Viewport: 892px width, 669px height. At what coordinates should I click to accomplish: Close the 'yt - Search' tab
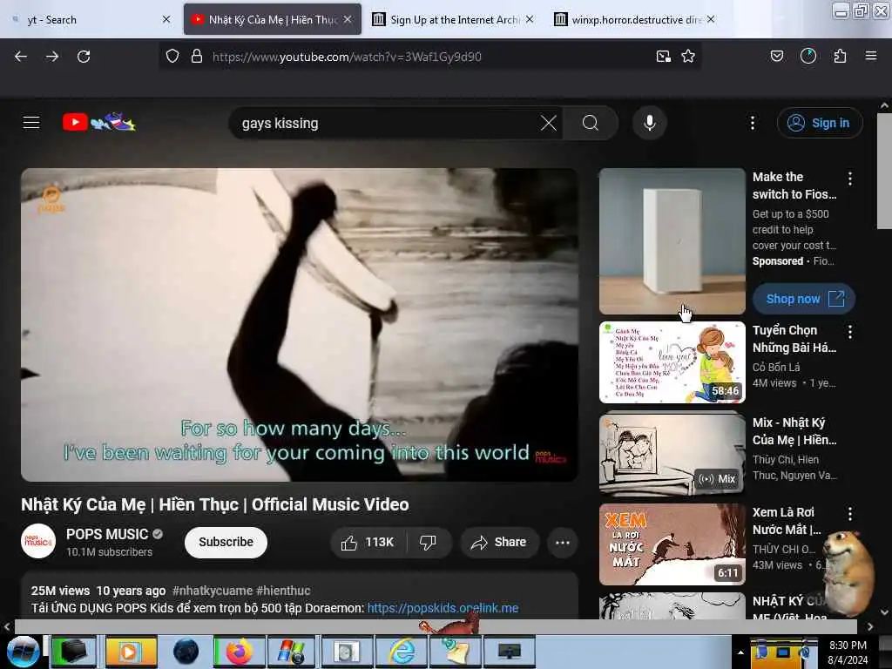[166, 19]
